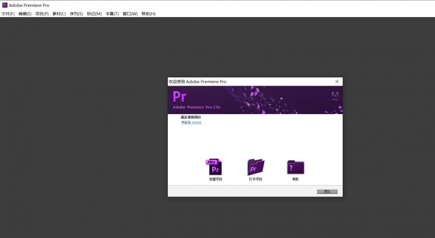Click the Adobe logo in welcome banner
This screenshot has height=238, width=435.
pos(335,96)
